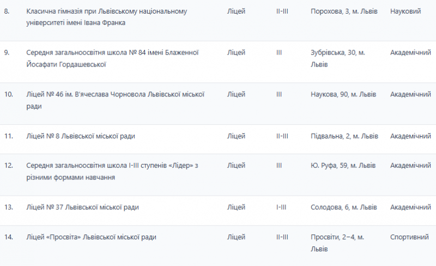The image size is (436, 266).
Task: Click the I-III level in row 13
Action: click(x=282, y=207)
